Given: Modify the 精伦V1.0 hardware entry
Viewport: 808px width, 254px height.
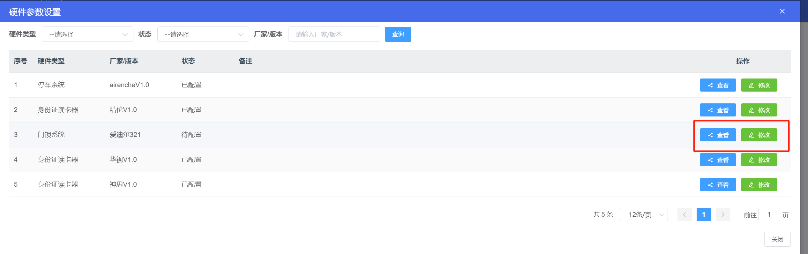Looking at the screenshot, I should pyautogui.click(x=759, y=110).
